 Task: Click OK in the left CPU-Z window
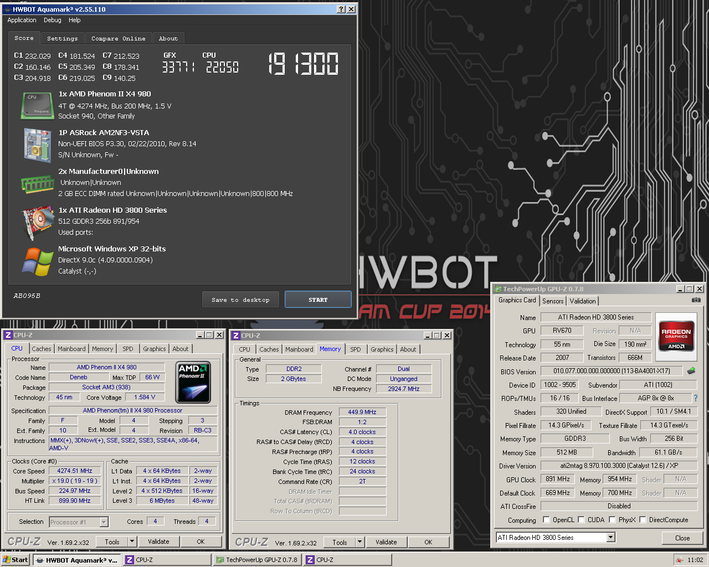pos(201,542)
